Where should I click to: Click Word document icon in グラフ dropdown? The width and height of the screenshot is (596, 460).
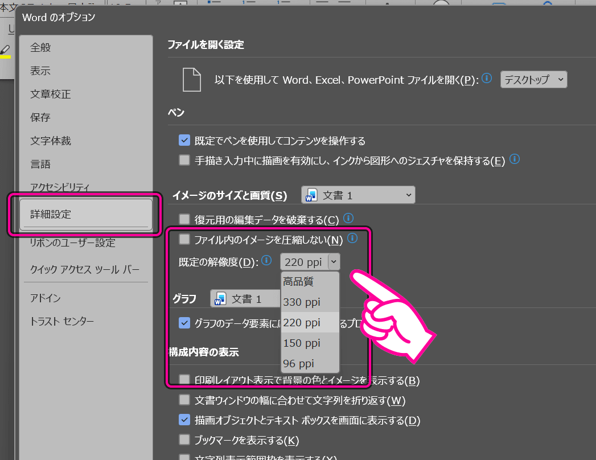[x=220, y=299]
